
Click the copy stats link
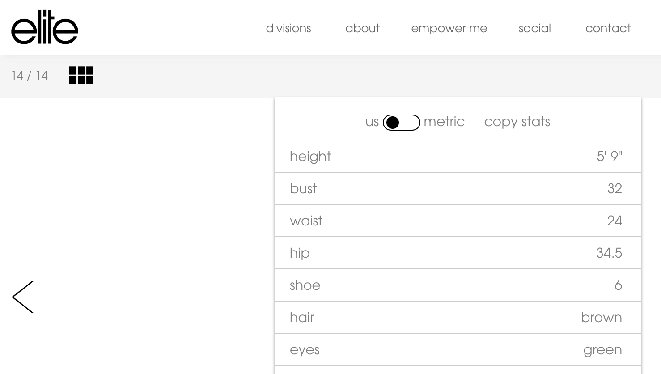click(517, 122)
